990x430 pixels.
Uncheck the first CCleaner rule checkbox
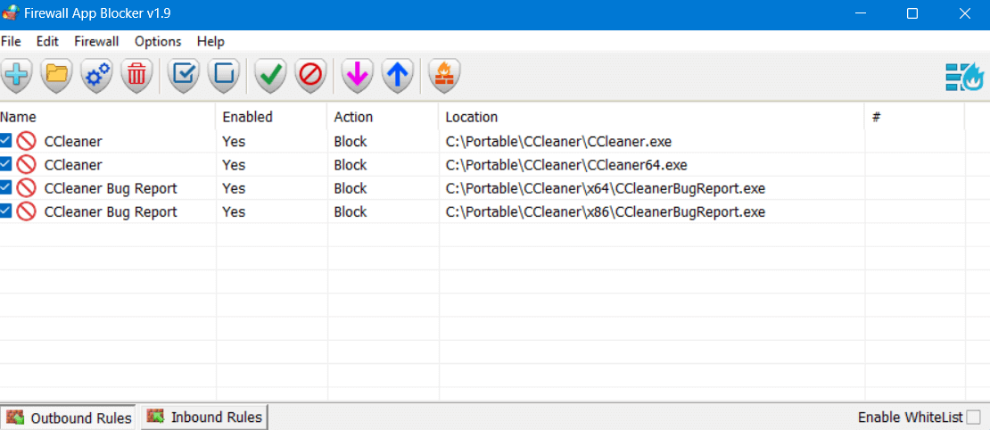(5, 141)
